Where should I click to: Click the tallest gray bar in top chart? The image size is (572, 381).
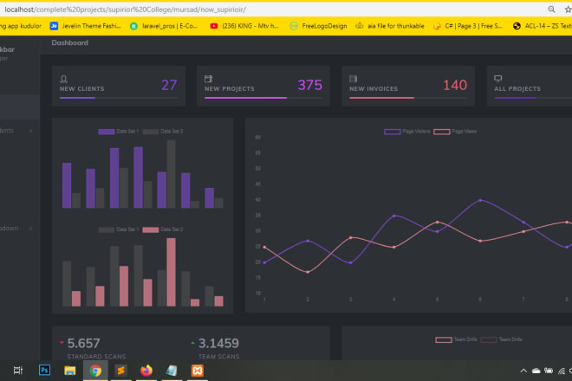point(171,174)
